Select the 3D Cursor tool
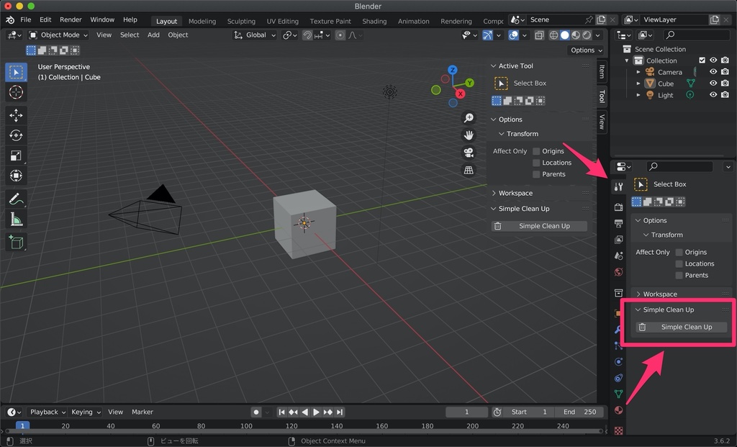The image size is (737, 447). click(17, 92)
